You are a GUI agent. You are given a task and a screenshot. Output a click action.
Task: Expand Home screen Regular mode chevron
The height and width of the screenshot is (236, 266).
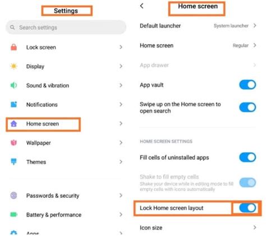tap(255, 45)
